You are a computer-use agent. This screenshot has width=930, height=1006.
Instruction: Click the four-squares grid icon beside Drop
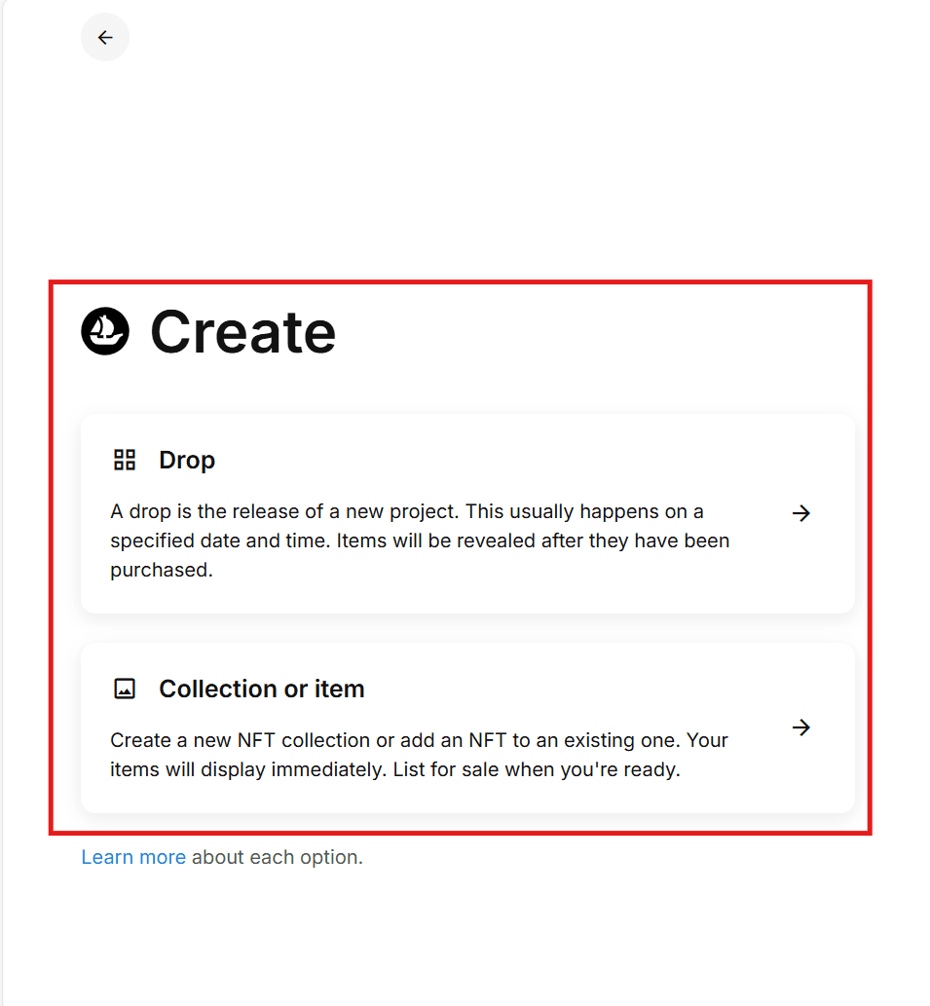pyautogui.click(x=125, y=460)
